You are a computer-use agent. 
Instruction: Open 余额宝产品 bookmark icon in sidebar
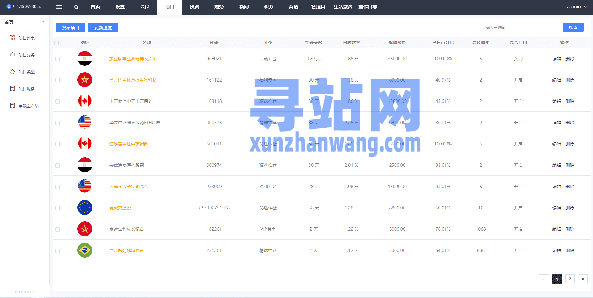click(x=12, y=106)
